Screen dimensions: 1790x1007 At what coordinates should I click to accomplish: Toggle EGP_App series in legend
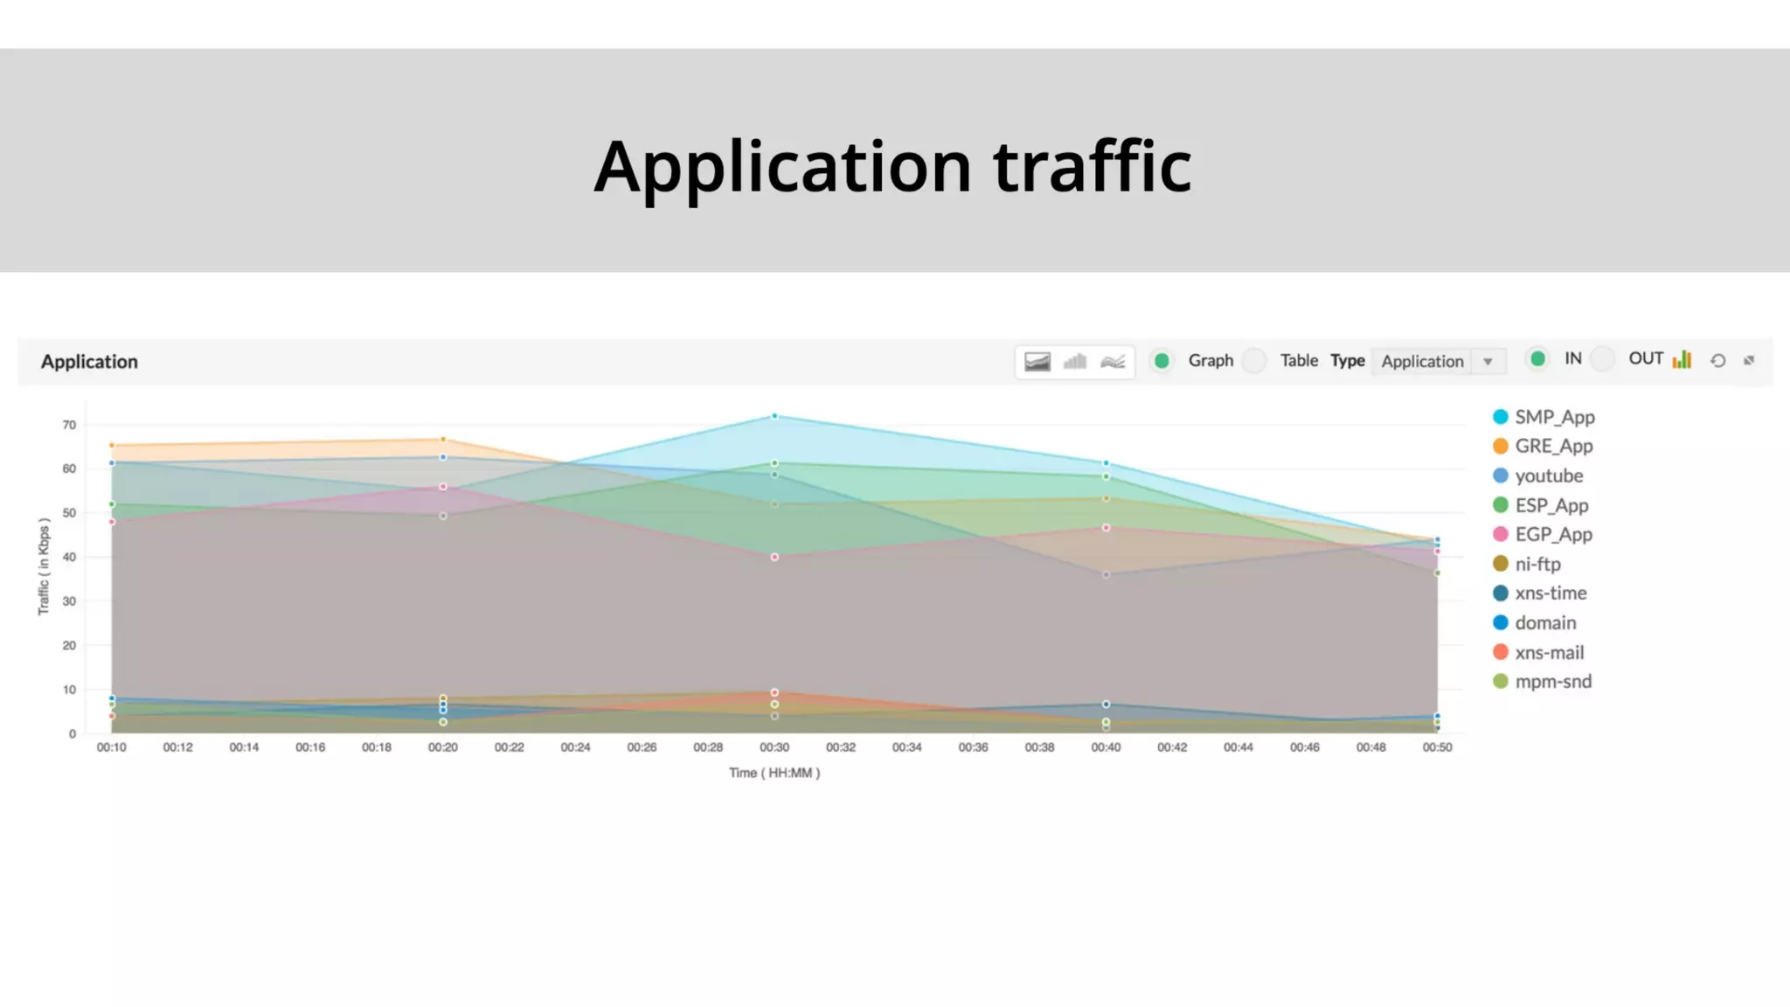tap(1543, 534)
